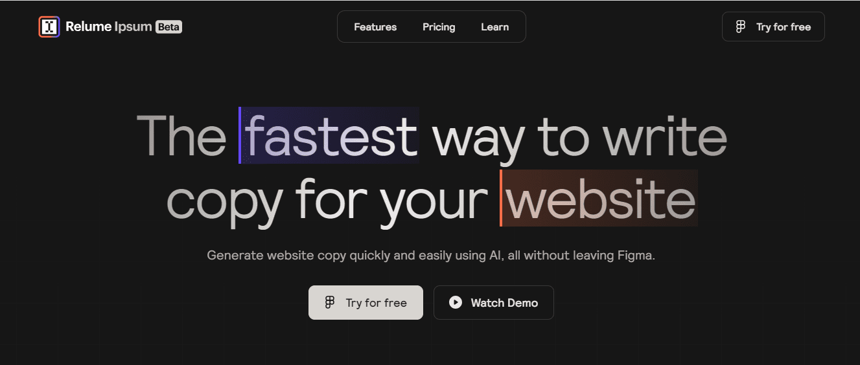The width and height of the screenshot is (860, 365).
Task: Click the 'Relume Ipsum' brand name text
Action: (x=109, y=27)
